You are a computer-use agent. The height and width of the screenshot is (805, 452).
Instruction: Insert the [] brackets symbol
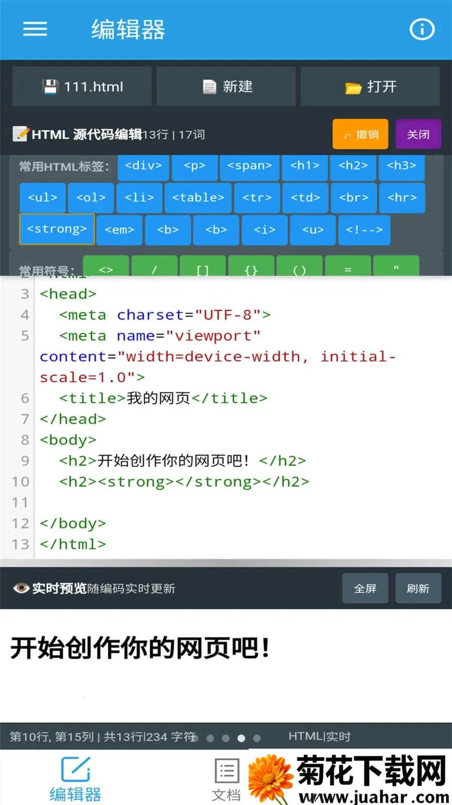coord(202,266)
